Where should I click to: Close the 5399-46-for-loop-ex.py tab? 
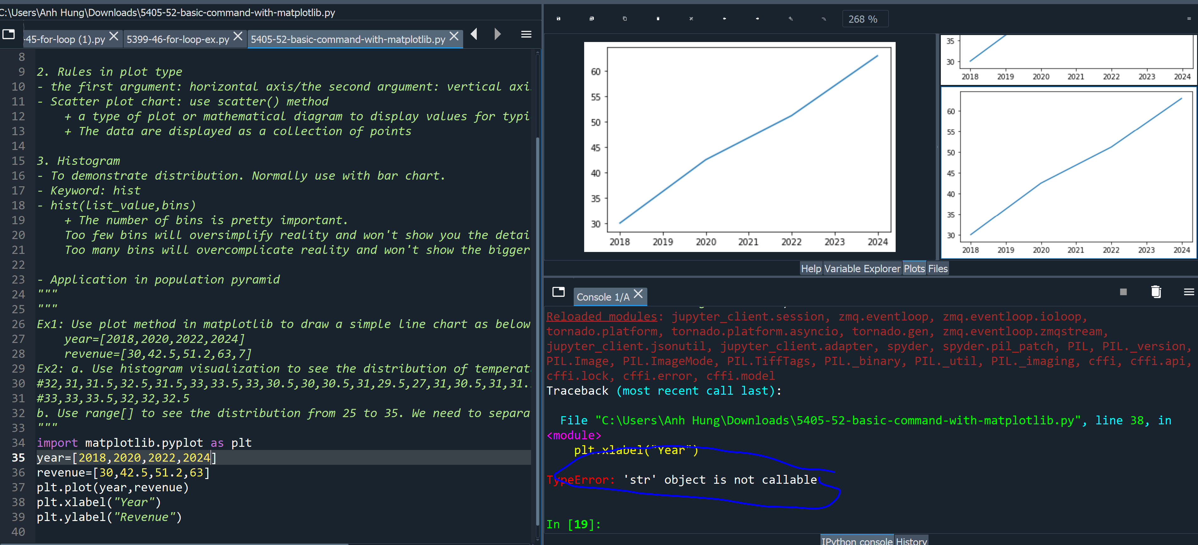point(238,36)
